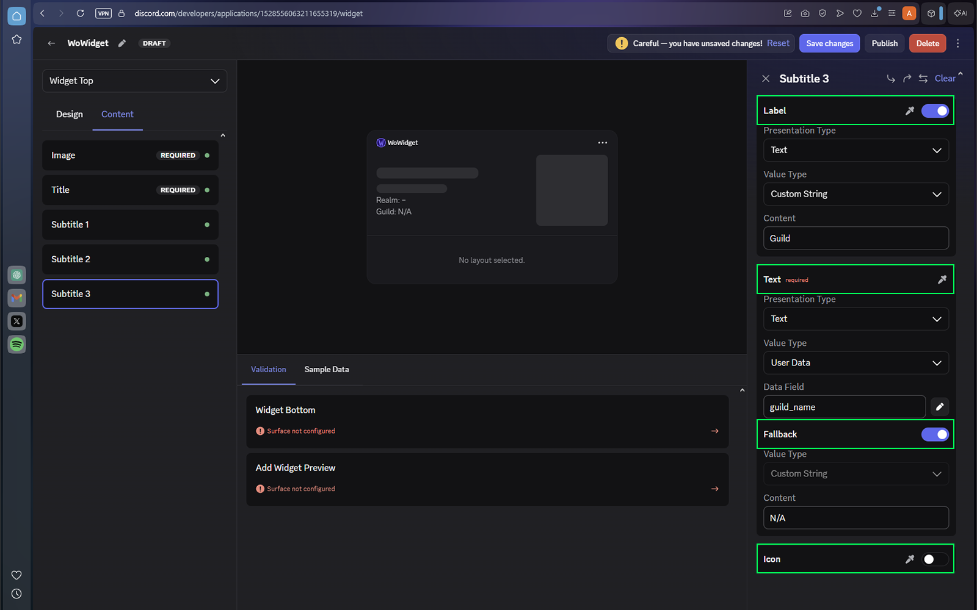Reload the page with the refresh icon
977x610 pixels.
click(x=80, y=13)
